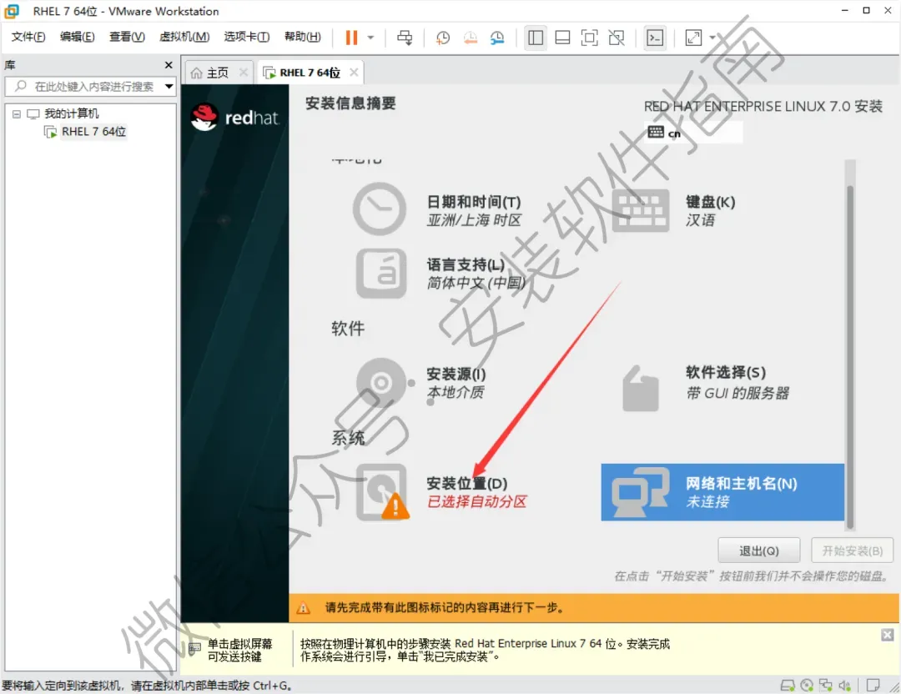
Task: Click the keyboard hint icon in info bar
Action: pyautogui.click(x=194, y=650)
